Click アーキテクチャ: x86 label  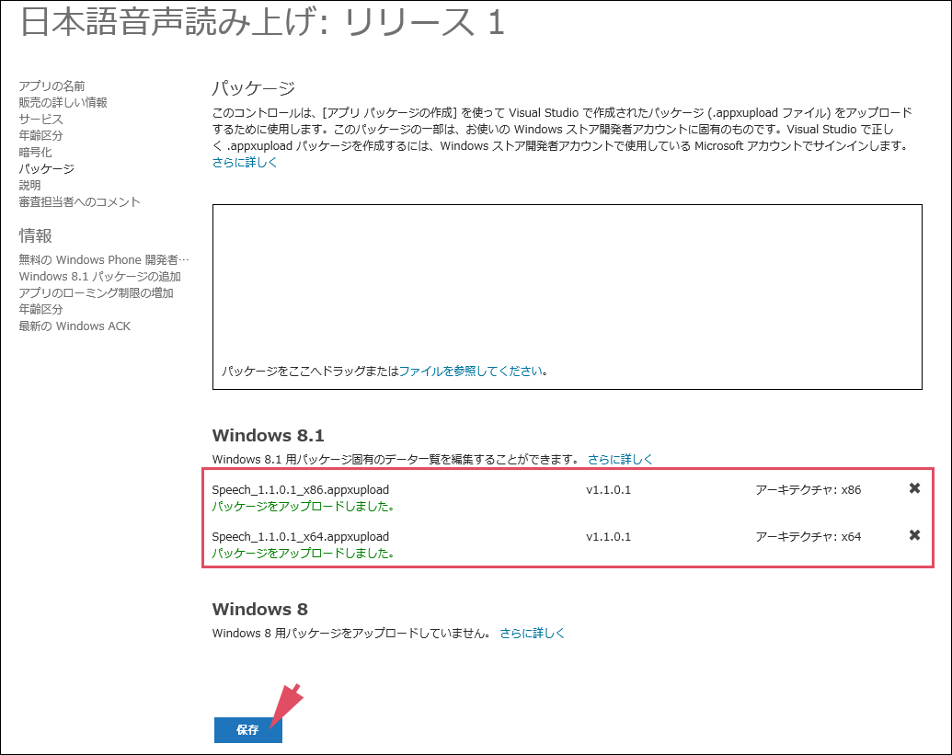click(809, 490)
